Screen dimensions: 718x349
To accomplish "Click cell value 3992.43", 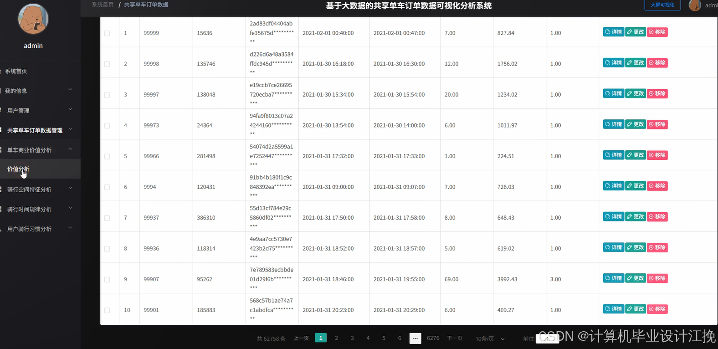I will click(508, 279).
